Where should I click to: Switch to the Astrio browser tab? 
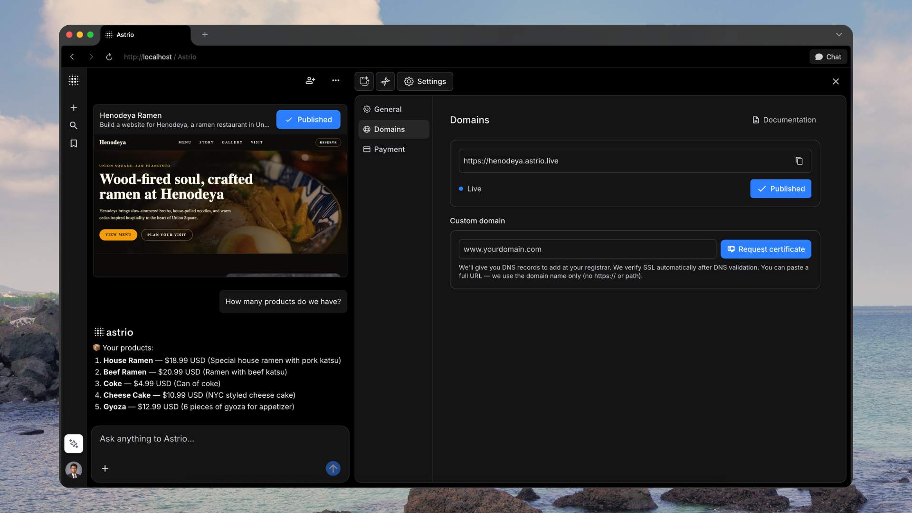[145, 35]
